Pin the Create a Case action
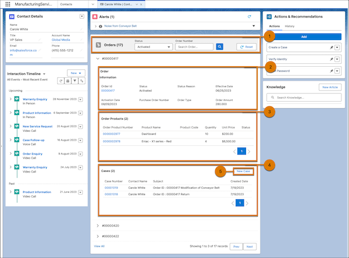Viewport: 349px width, 258px height. pyautogui.click(x=331, y=48)
